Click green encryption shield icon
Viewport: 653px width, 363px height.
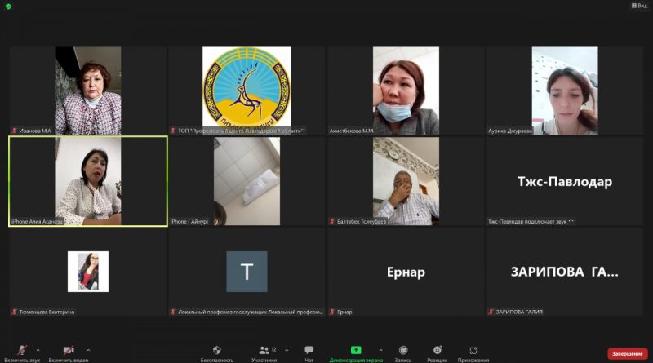8,7
